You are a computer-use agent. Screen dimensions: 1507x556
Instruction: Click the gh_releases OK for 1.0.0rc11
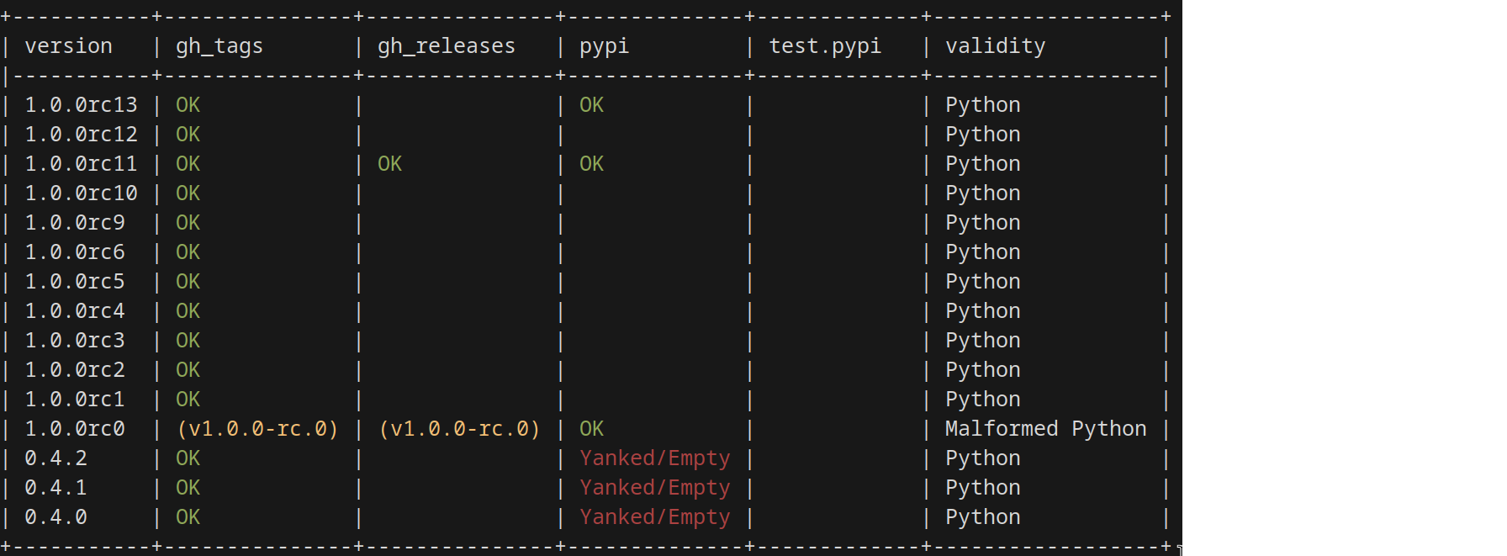tap(389, 164)
